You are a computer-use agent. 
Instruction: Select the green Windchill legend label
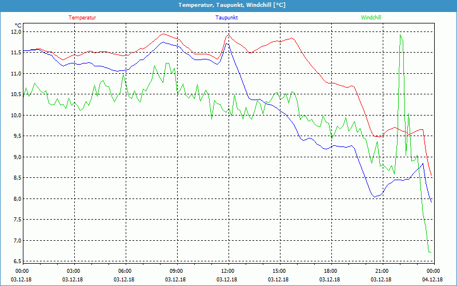point(371,18)
